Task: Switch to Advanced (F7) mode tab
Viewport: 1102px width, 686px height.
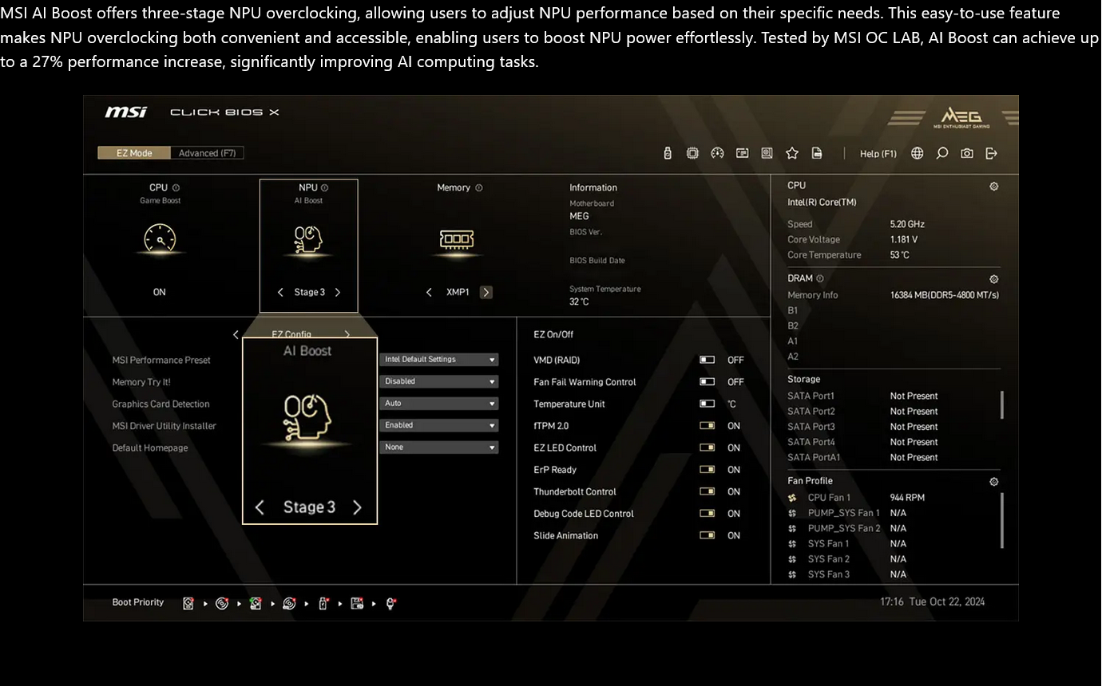Action: (207, 153)
